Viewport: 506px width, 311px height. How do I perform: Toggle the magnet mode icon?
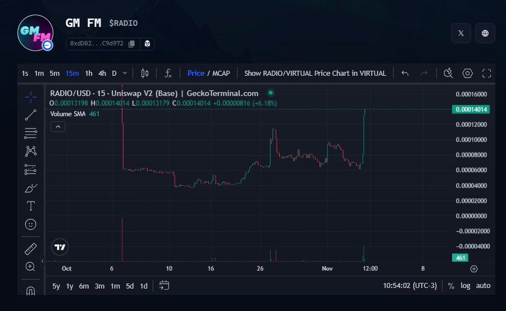pos(31,291)
